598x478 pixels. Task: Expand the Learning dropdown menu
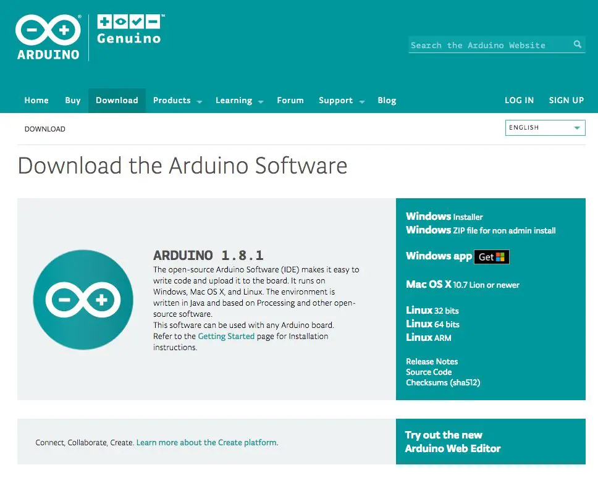pos(239,100)
